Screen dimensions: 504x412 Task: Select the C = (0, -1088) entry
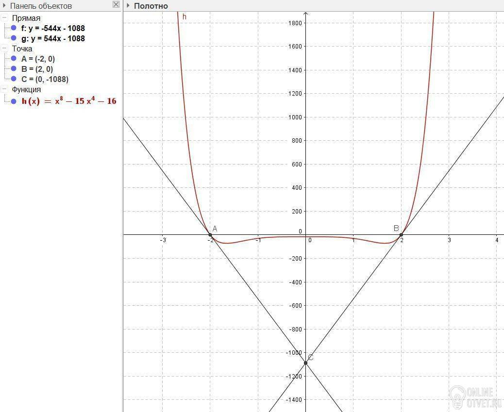(x=45, y=79)
